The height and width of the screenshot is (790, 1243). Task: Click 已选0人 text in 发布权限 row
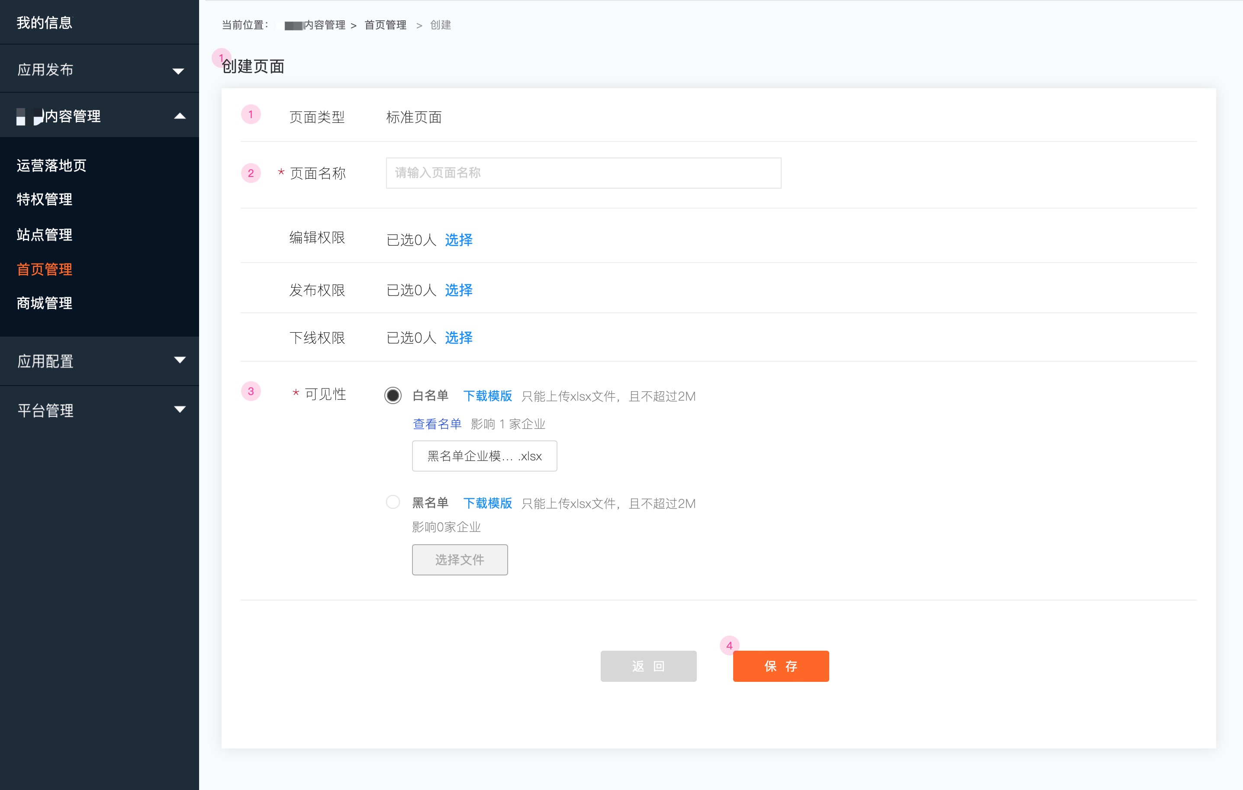coord(412,290)
